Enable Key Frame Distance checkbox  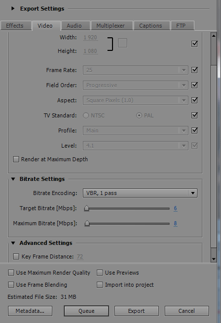click(x=16, y=256)
